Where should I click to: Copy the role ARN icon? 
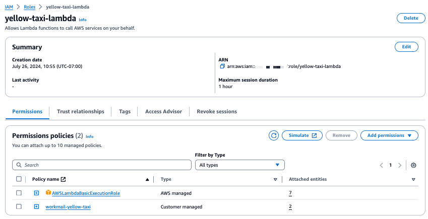[x=222, y=66]
